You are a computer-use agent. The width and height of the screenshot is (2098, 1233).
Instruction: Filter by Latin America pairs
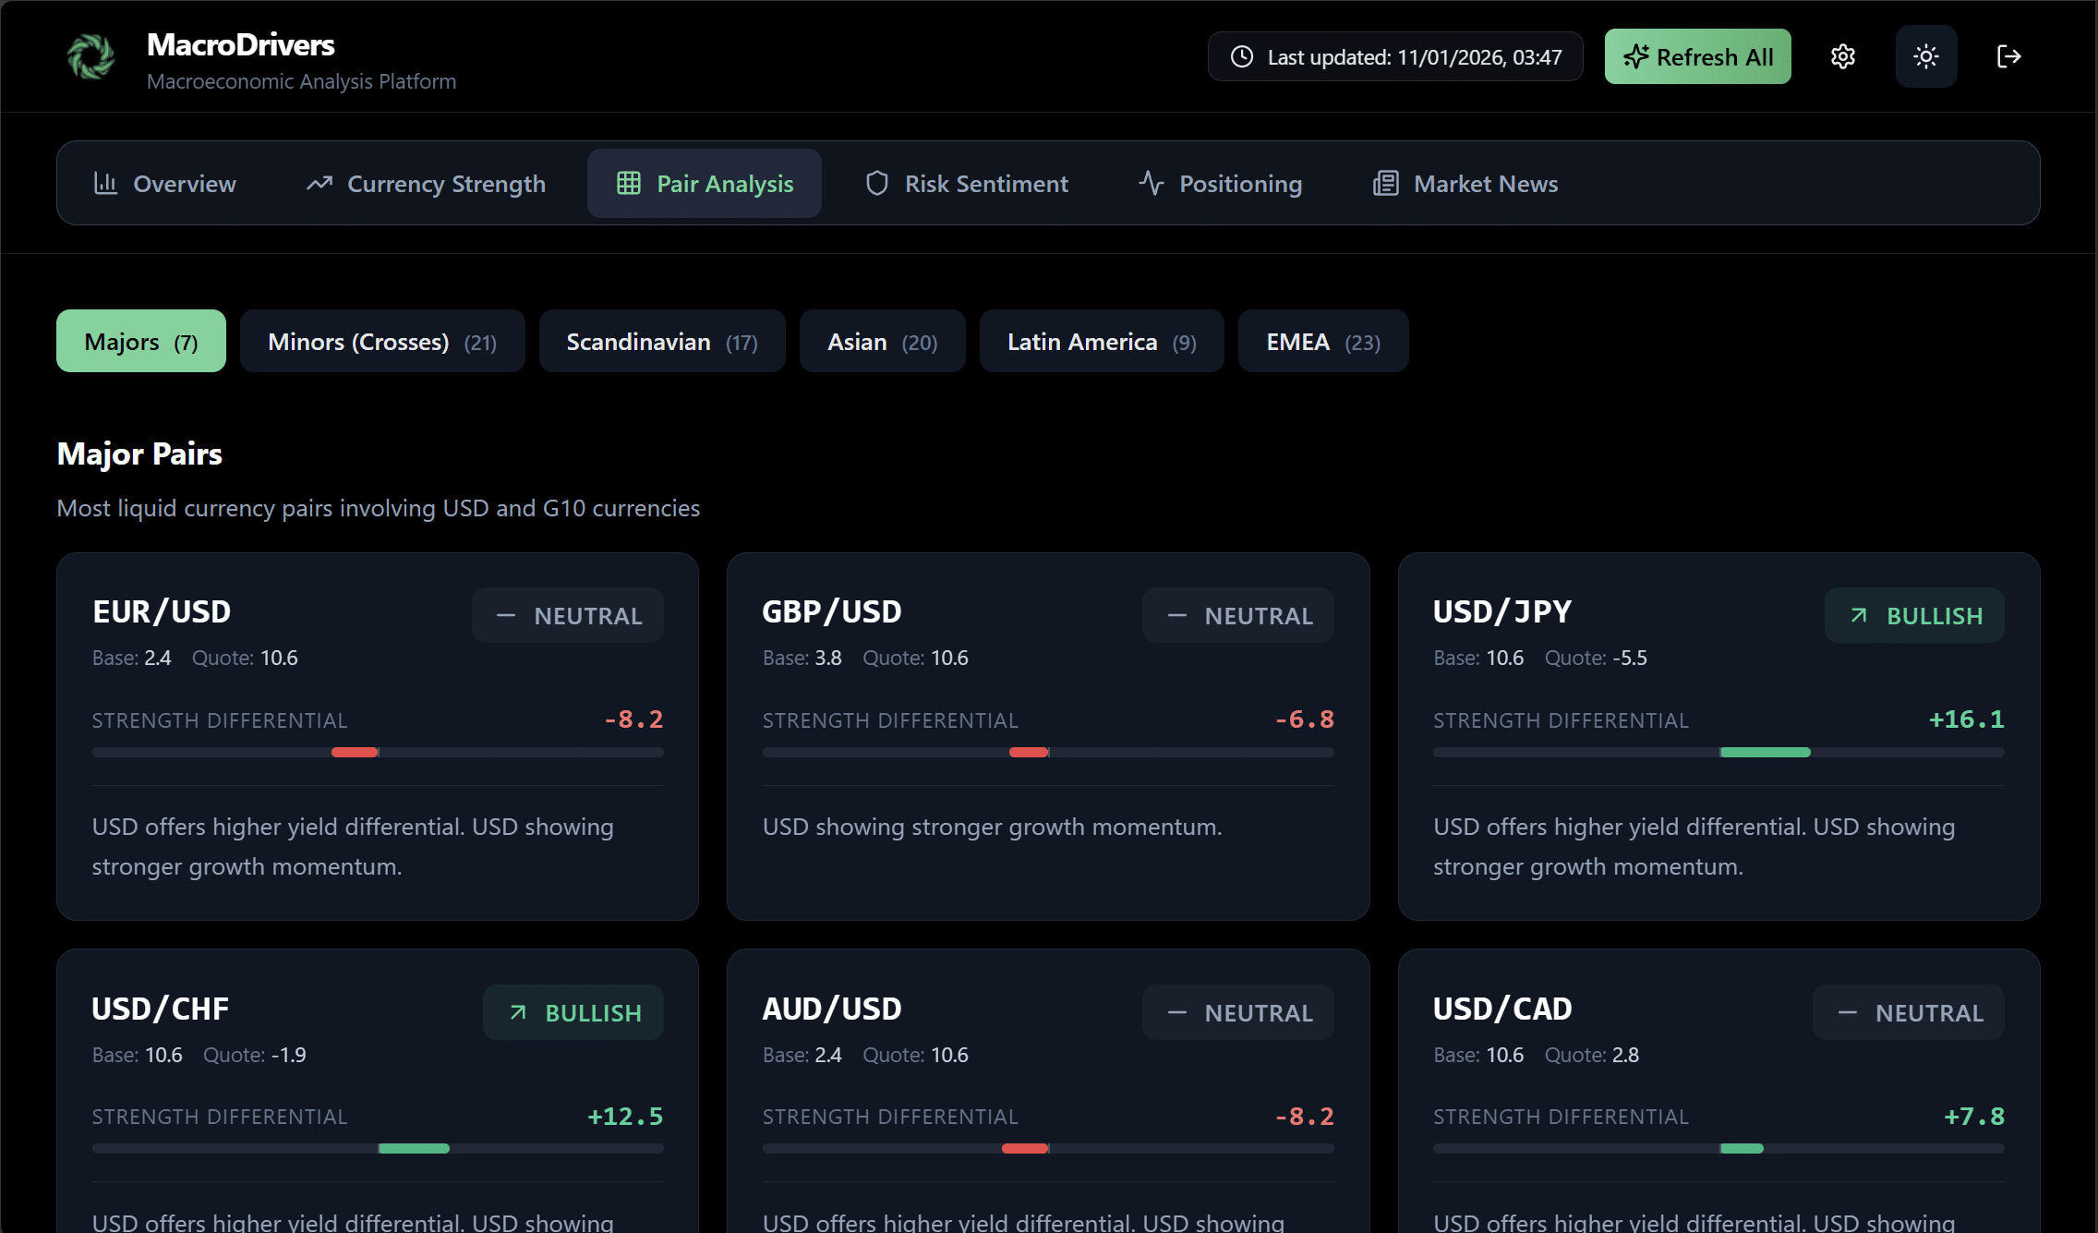click(1101, 342)
